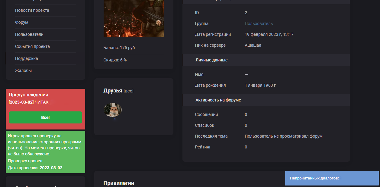Navigate to Жалобы in the sidebar

click(x=23, y=70)
